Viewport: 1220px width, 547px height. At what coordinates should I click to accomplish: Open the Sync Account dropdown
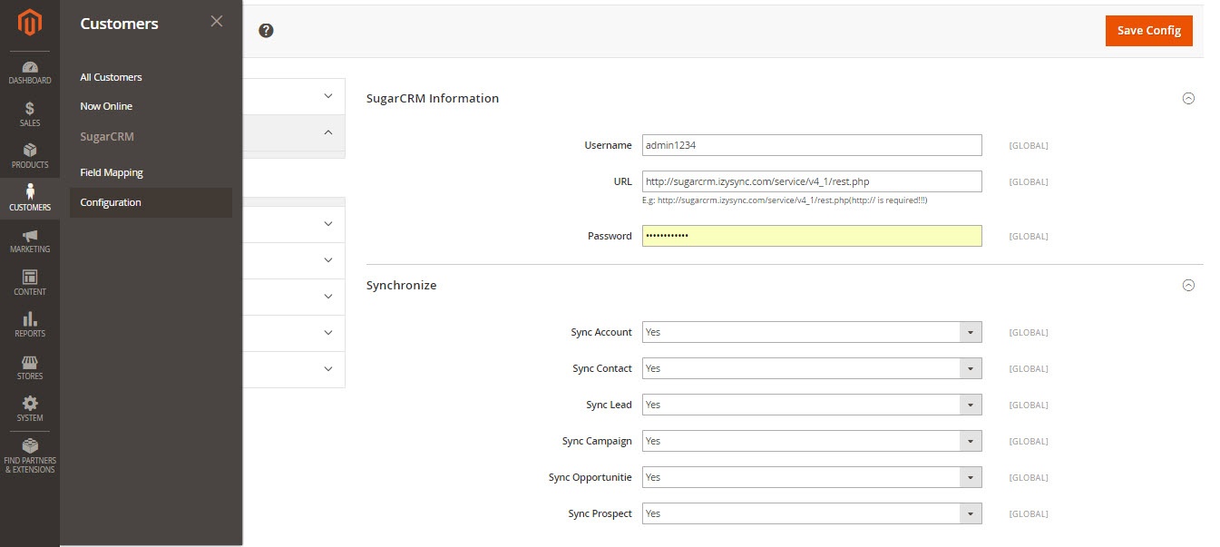812,332
